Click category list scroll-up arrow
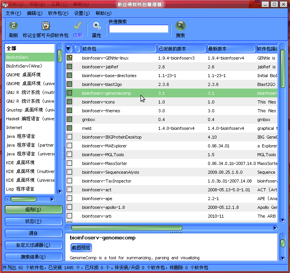The image size is (290, 273). pyautogui.click(x=59, y=46)
